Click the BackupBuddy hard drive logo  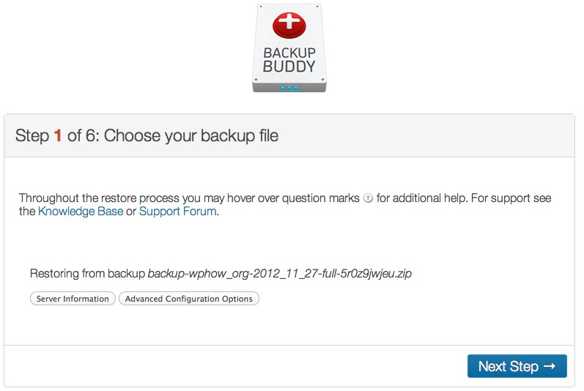tap(289, 48)
